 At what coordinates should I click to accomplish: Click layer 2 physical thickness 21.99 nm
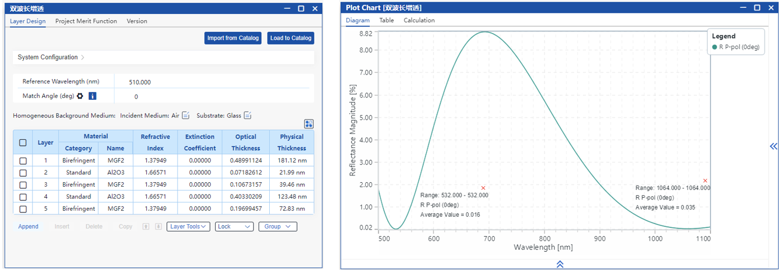[x=292, y=173]
